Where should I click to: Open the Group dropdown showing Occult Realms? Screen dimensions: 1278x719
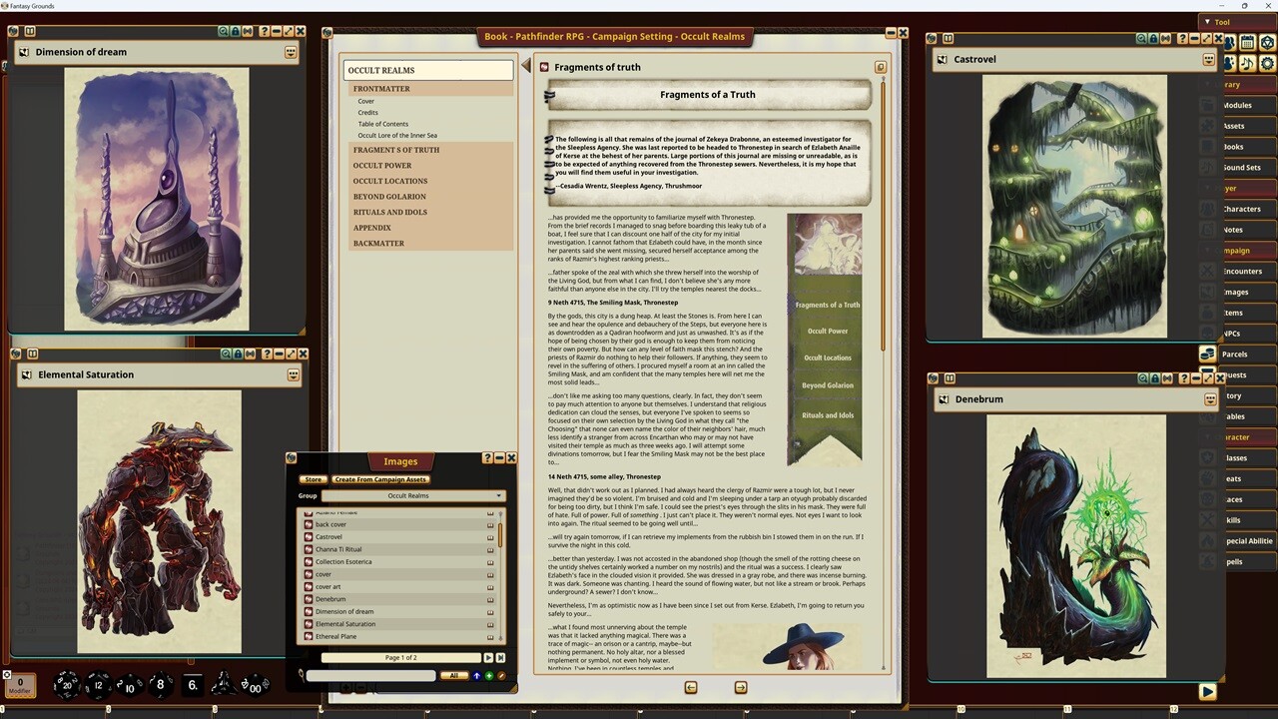point(413,495)
